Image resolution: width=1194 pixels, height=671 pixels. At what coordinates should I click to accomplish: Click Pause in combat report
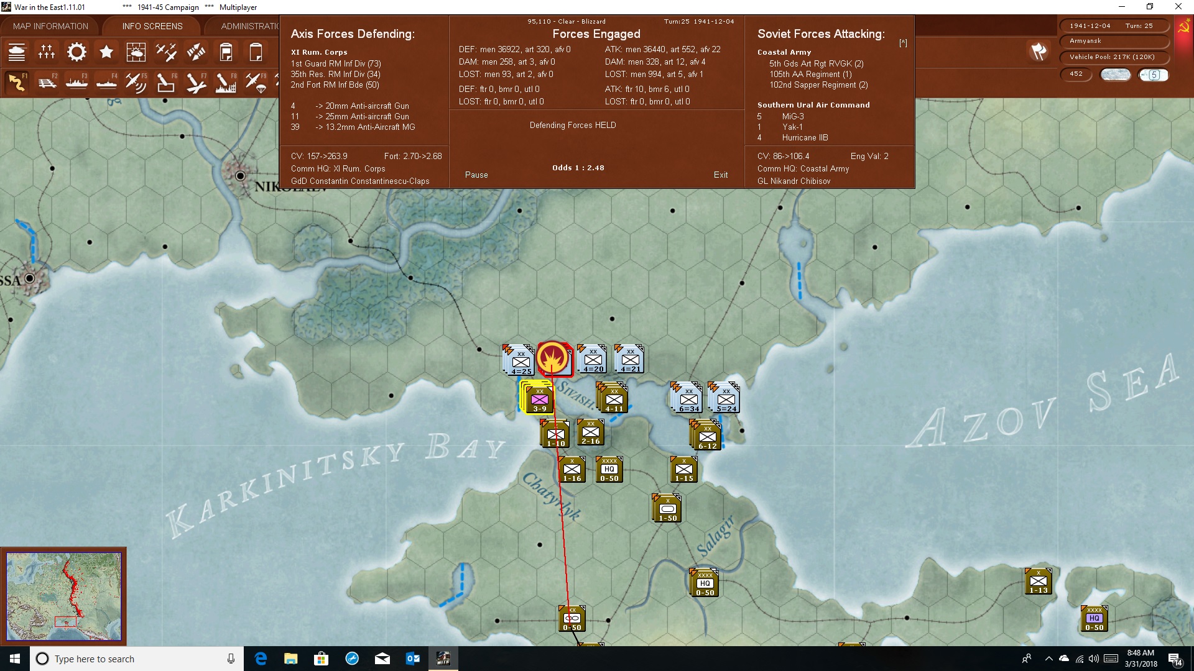(476, 175)
